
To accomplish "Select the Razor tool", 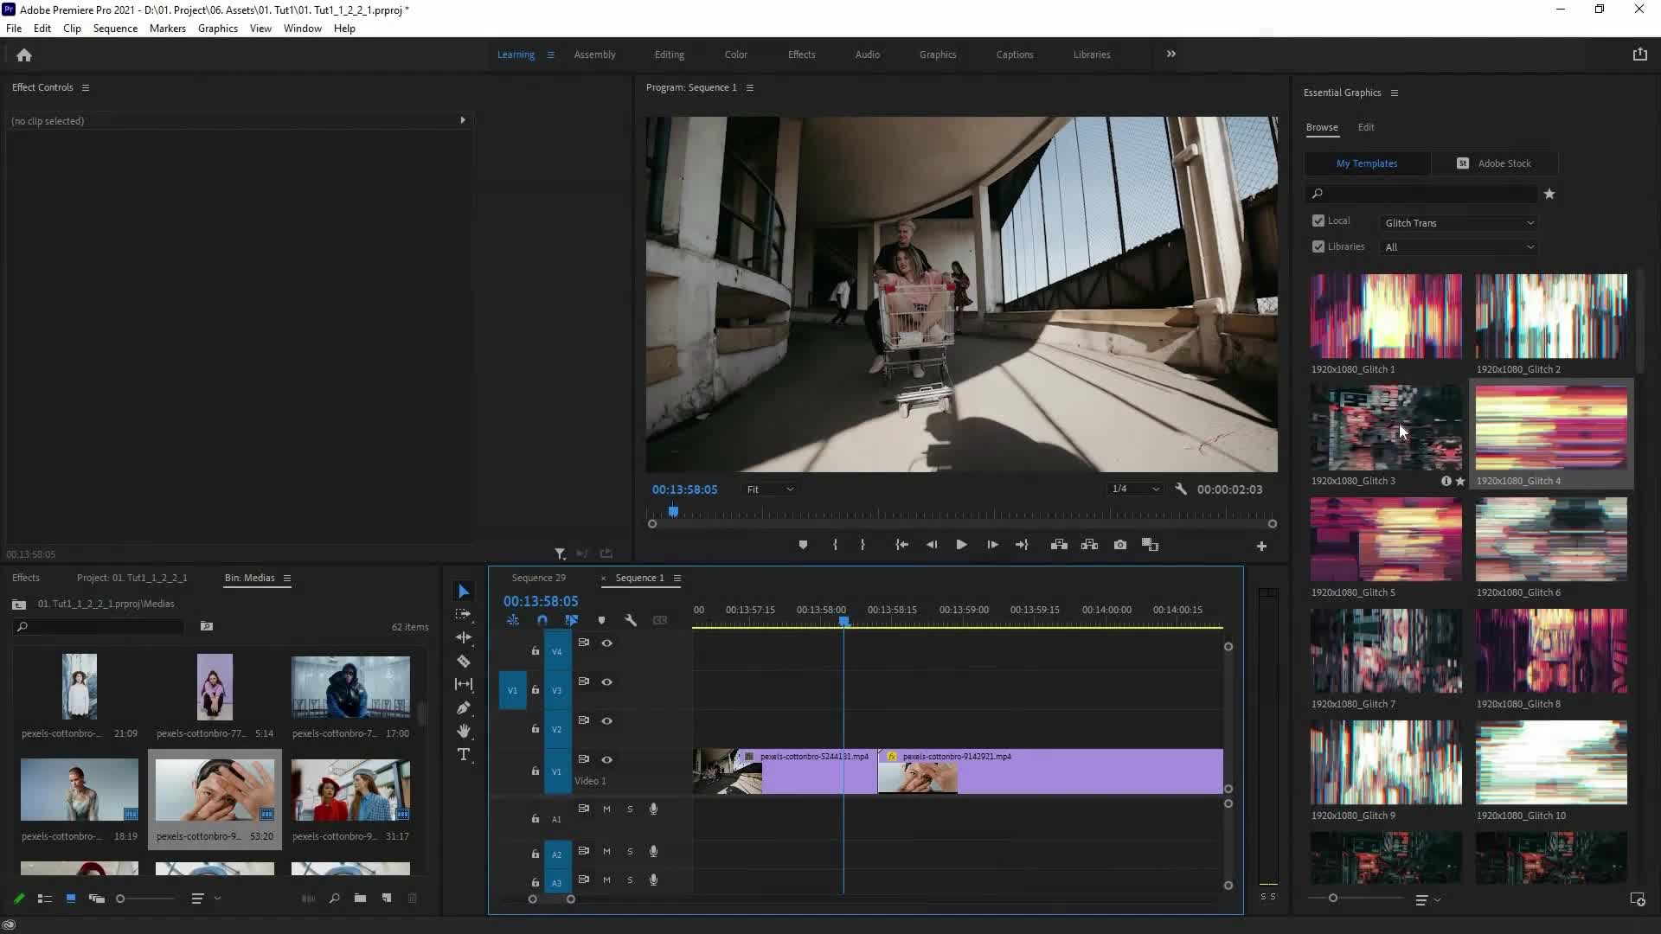I will click(464, 662).
